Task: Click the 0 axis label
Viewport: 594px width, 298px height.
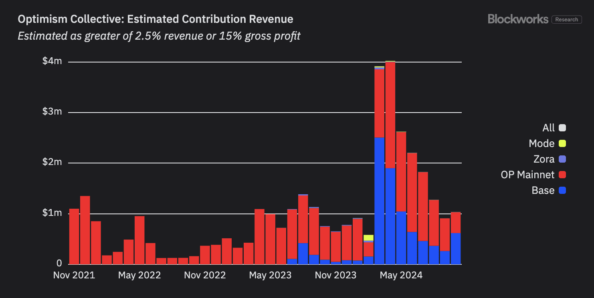Action: tap(59, 264)
